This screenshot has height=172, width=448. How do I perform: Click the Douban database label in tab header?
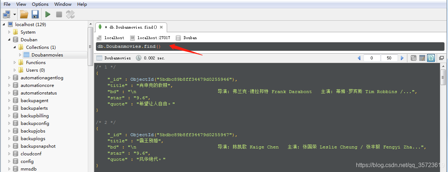(190, 38)
